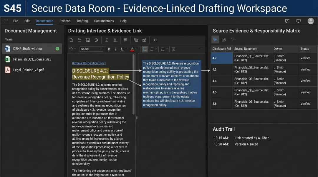Open the Sooitl font combo box

pos(91,49)
